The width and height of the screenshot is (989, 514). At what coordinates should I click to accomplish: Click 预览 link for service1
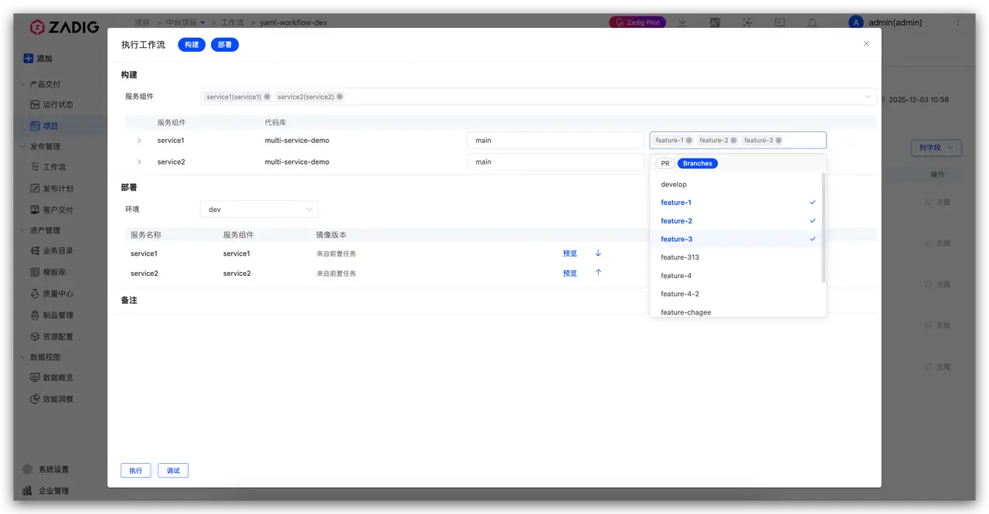coord(570,254)
